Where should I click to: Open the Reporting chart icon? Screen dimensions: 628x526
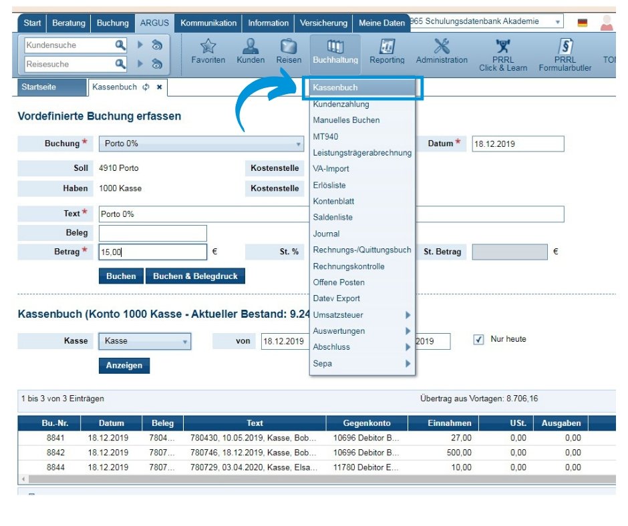pyautogui.click(x=387, y=47)
